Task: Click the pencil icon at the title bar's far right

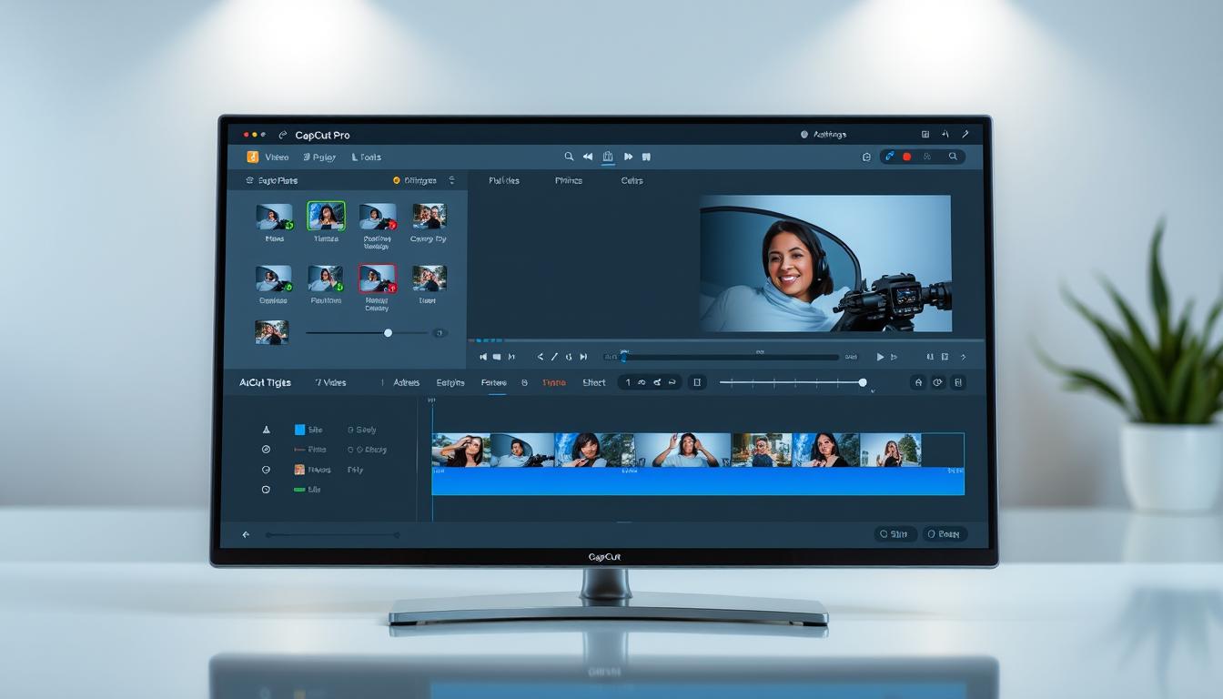Action: pos(965,134)
